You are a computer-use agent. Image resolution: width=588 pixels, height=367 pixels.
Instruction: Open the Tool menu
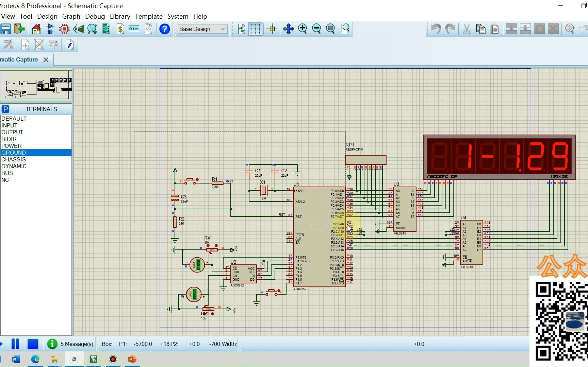(x=26, y=16)
